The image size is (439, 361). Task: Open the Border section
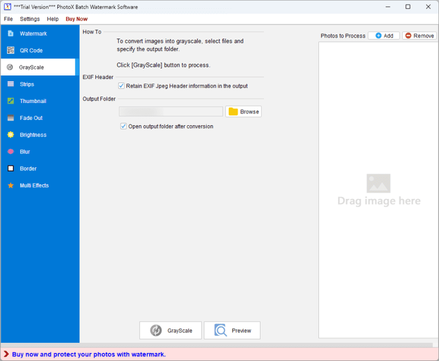(40, 169)
